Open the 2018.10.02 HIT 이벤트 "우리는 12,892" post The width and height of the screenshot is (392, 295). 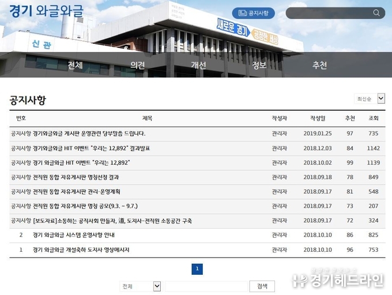click(81, 163)
